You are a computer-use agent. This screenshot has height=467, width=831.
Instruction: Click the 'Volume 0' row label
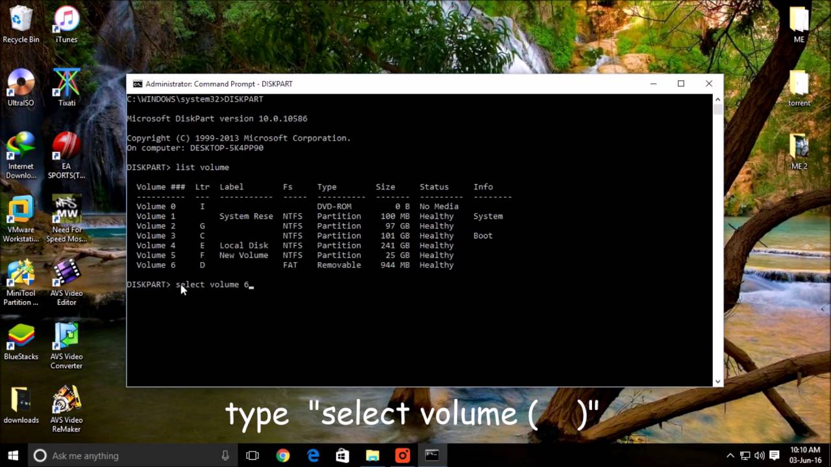(x=156, y=206)
